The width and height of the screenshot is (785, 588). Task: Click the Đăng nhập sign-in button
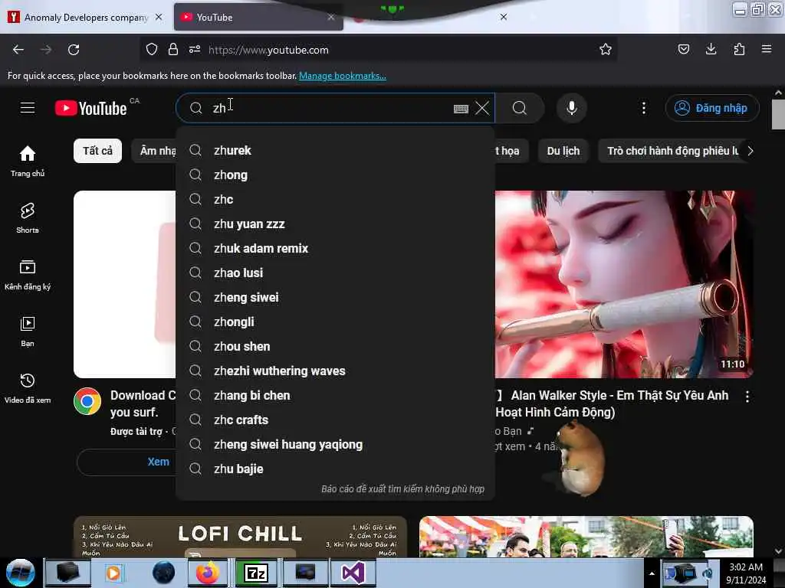tap(712, 108)
